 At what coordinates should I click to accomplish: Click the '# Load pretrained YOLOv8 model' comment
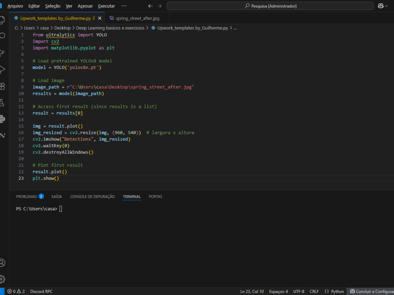(x=72, y=61)
